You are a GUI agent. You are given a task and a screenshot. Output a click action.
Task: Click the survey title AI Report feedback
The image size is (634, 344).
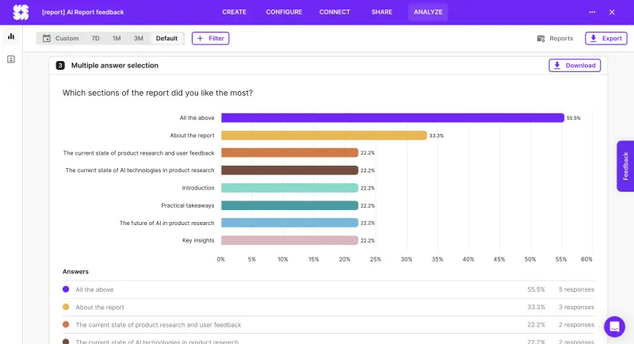click(83, 12)
